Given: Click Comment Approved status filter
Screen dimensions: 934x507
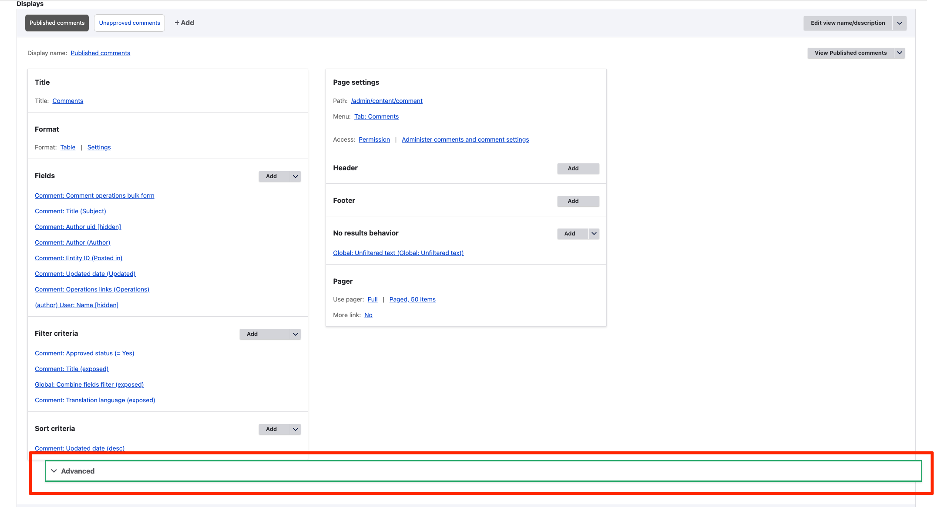Looking at the screenshot, I should [84, 353].
